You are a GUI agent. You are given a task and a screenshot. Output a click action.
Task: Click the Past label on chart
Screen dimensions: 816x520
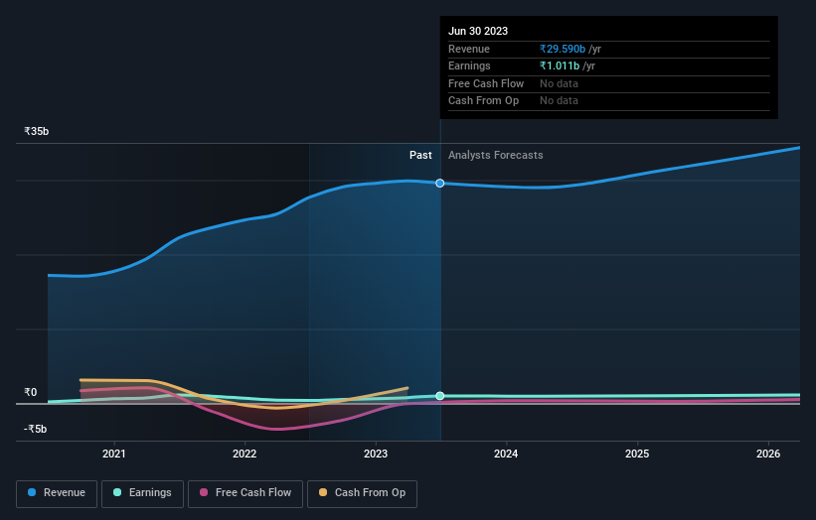point(420,156)
